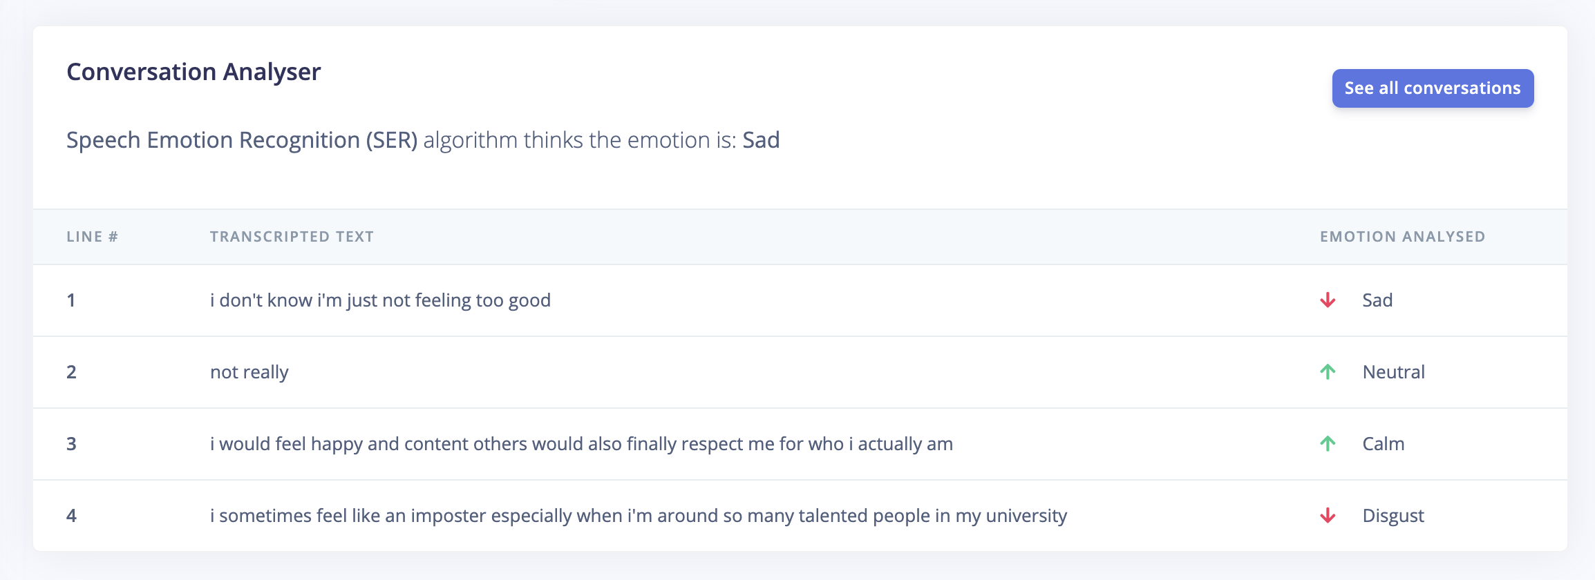Click red down arrow beside Disgust
The height and width of the screenshot is (580, 1595).
pyautogui.click(x=1328, y=516)
